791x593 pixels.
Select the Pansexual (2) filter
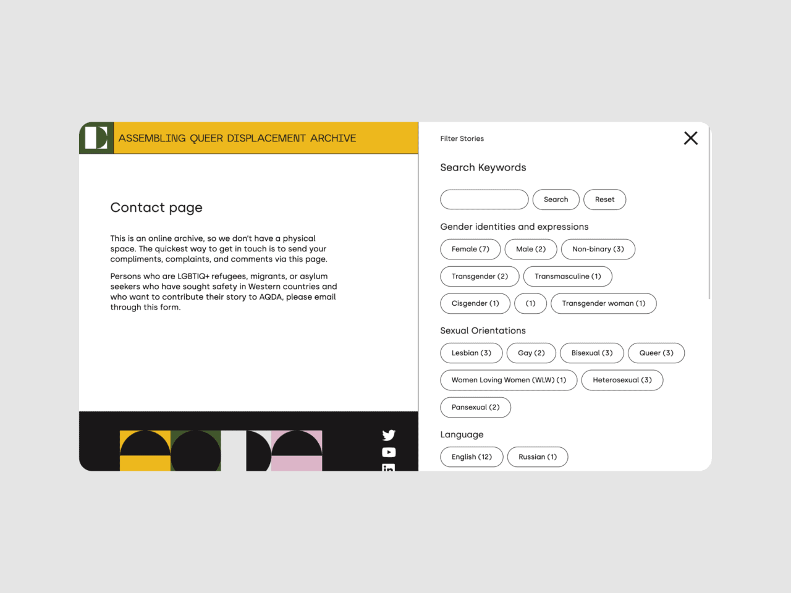475,407
